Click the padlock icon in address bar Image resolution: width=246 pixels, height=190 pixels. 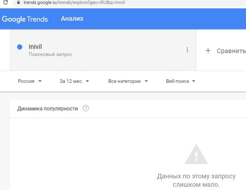[18, 3]
